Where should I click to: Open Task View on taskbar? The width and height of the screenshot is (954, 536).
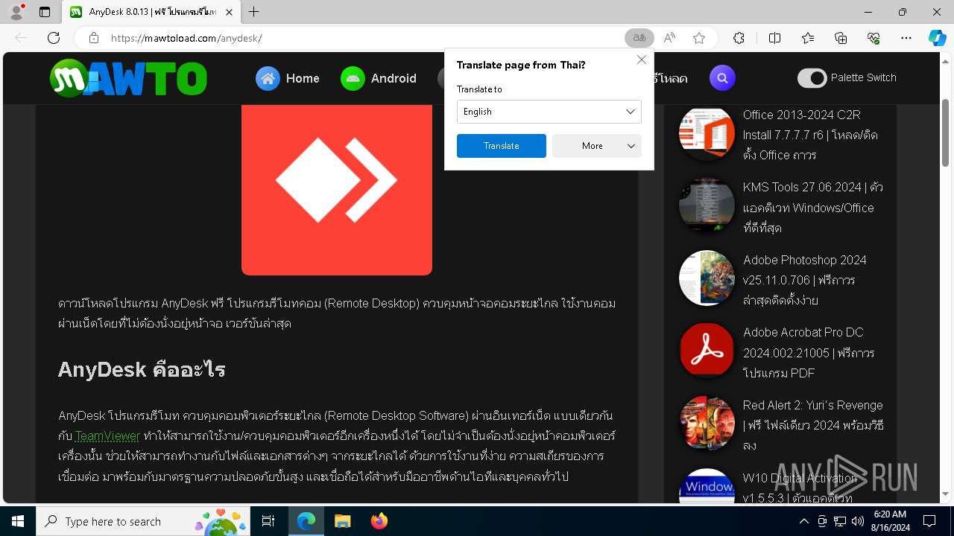coord(268,521)
